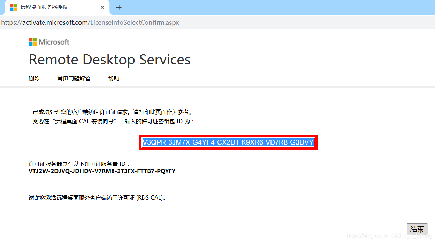Viewport: 435px width, 242px height.
Task: Click the 许可证服务器具有以下许可证服务器 ID label
Action: tap(79, 164)
